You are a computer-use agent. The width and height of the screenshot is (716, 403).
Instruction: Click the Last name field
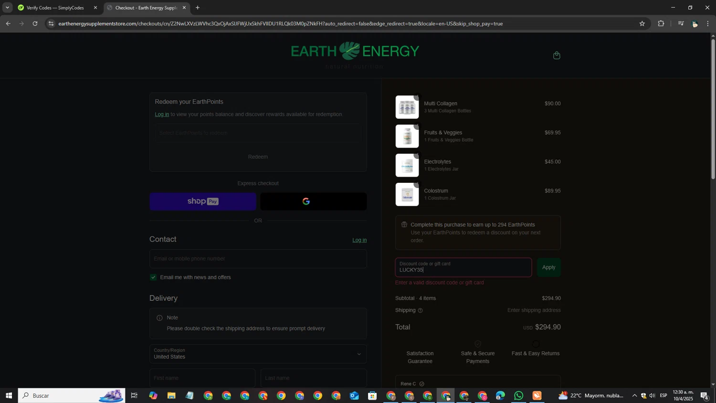click(314, 378)
